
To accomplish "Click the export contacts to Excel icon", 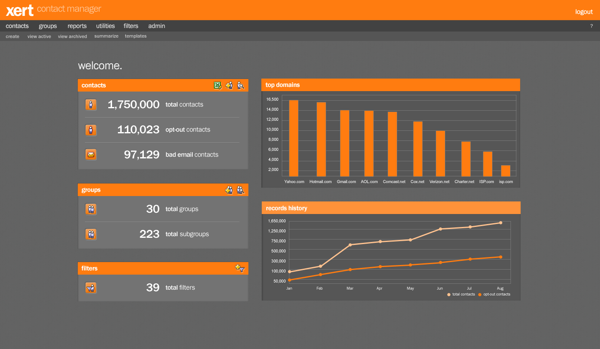I will coord(217,85).
